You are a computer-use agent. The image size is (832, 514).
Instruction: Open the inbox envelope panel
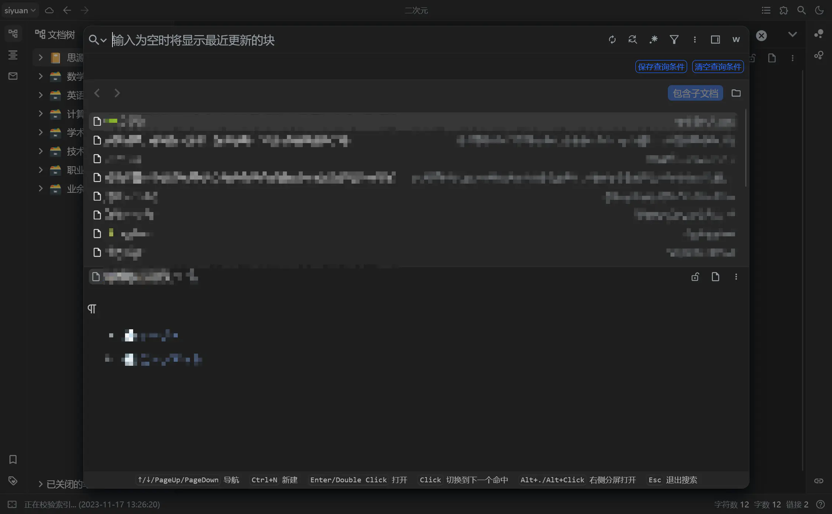pos(13,76)
